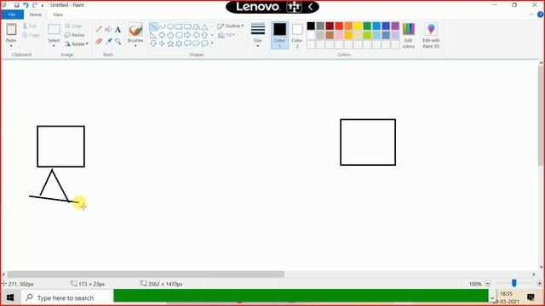Open Edit with Paint 3D
545x306 pixels.
tap(431, 36)
